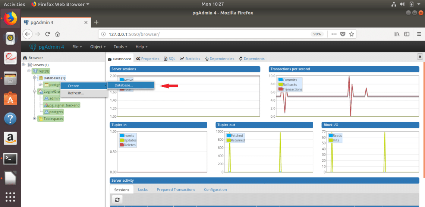Screen dimensions: 425x207
Task: Open the Object dropdown menu
Action: [x=98, y=47]
